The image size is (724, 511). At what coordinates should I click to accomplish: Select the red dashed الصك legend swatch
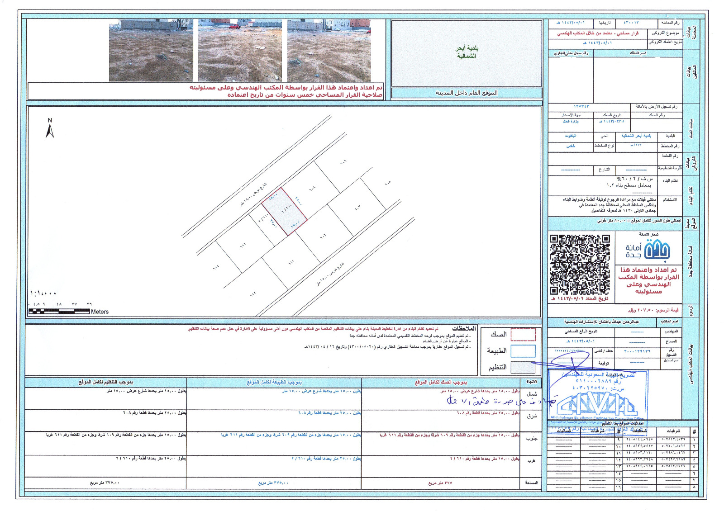pos(523,334)
